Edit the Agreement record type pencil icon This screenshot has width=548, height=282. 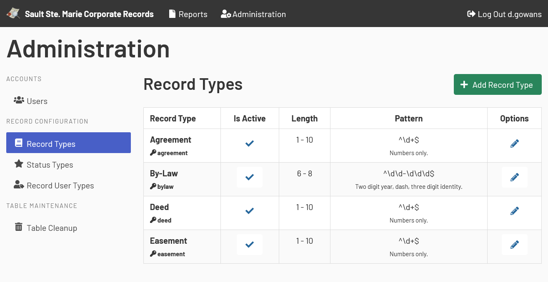(x=514, y=143)
